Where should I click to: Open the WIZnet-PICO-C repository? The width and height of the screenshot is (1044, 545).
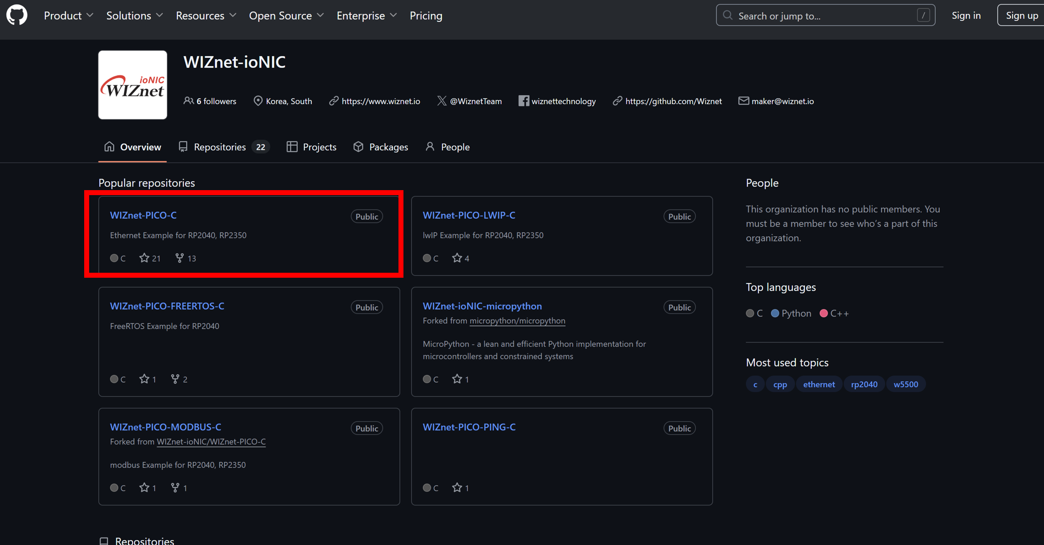click(x=143, y=215)
